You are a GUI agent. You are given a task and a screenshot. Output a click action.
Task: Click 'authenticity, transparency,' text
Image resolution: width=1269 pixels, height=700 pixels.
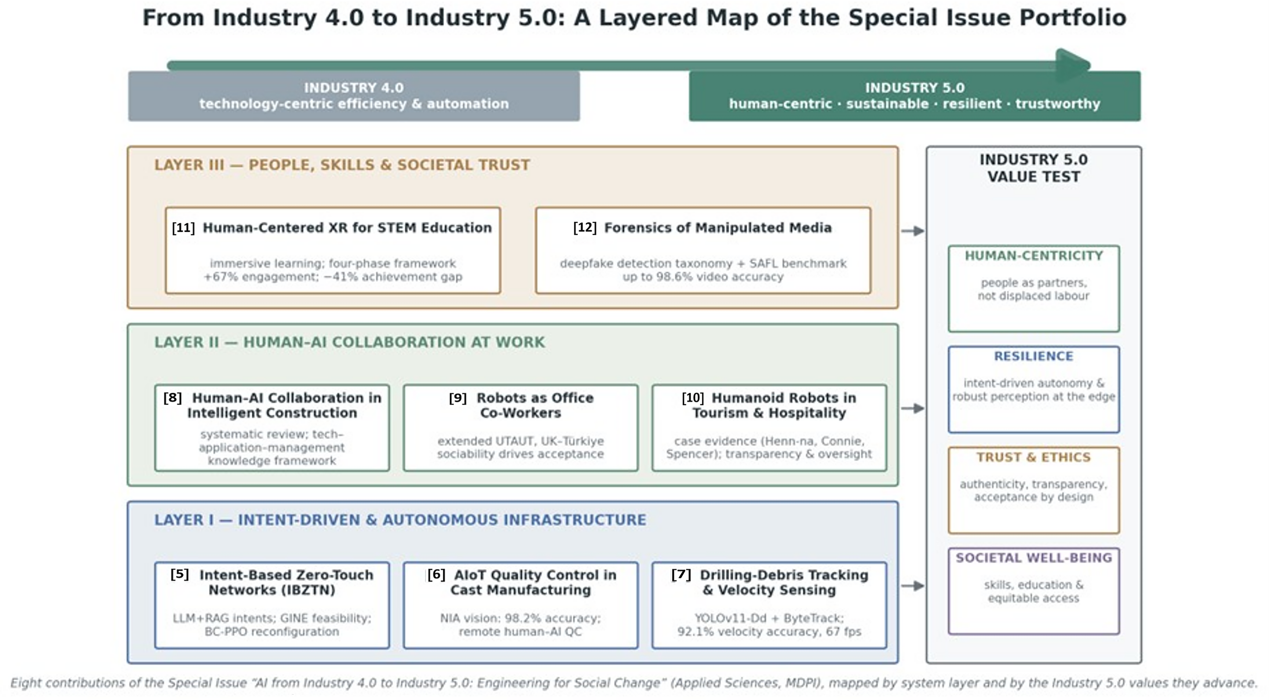(x=1034, y=484)
